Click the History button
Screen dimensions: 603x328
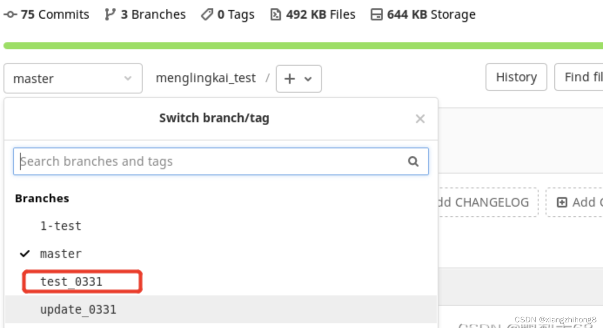point(516,77)
